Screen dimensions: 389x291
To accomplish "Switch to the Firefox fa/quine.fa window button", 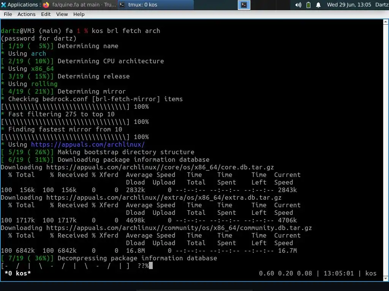I will coord(79,5).
